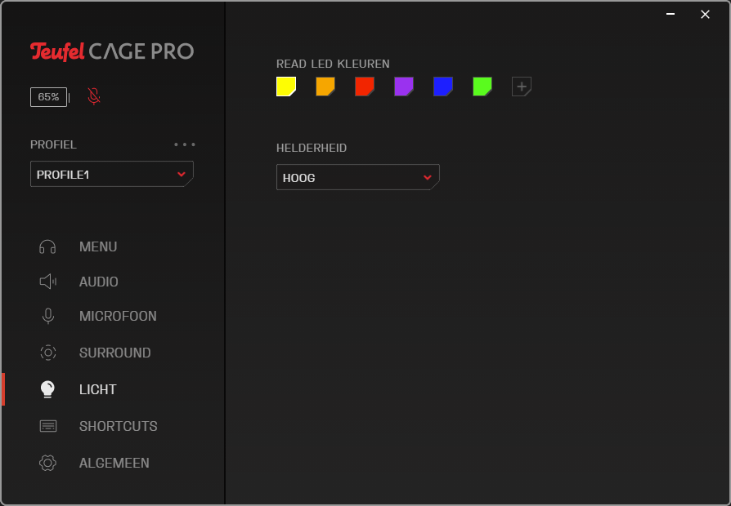Add a new LED color with plus button

[521, 87]
